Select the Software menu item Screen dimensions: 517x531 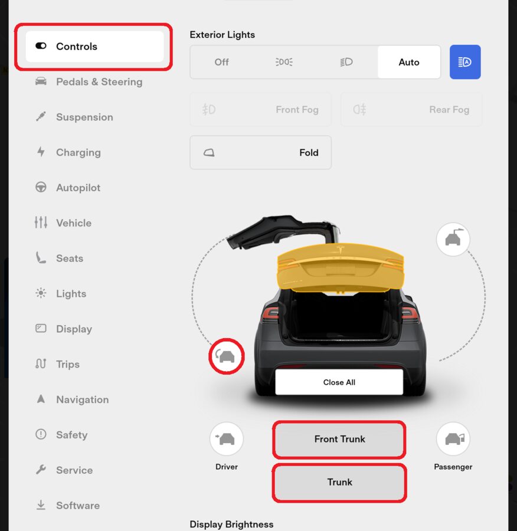[77, 506]
